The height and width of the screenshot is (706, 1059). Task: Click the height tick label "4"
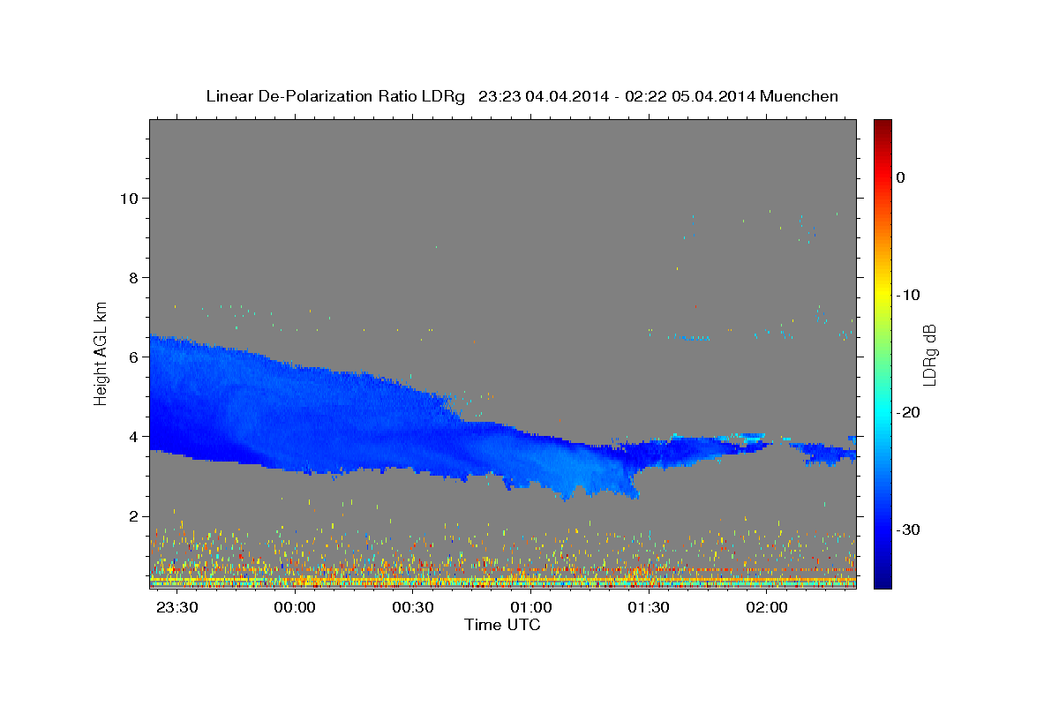click(x=133, y=436)
